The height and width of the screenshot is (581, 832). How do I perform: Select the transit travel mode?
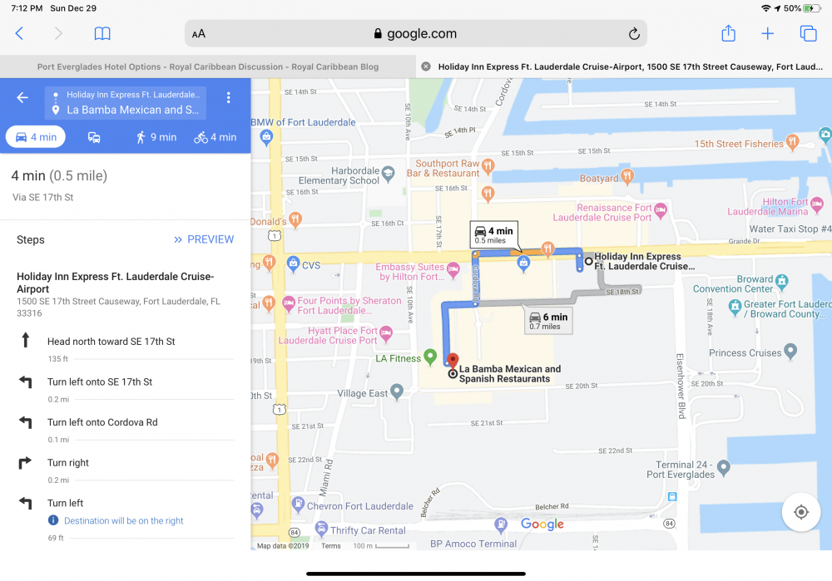point(94,137)
